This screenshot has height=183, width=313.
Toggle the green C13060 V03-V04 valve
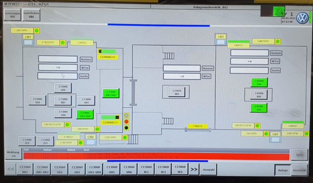pyautogui.click(x=85, y=114)
